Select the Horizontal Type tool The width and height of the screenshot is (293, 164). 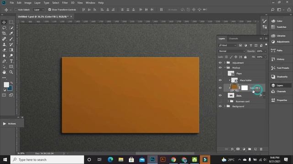pos(11,61)
